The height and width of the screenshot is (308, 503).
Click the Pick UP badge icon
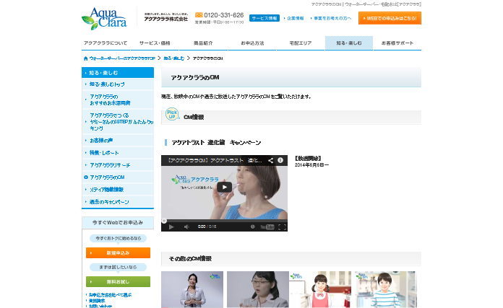[172, 114]
